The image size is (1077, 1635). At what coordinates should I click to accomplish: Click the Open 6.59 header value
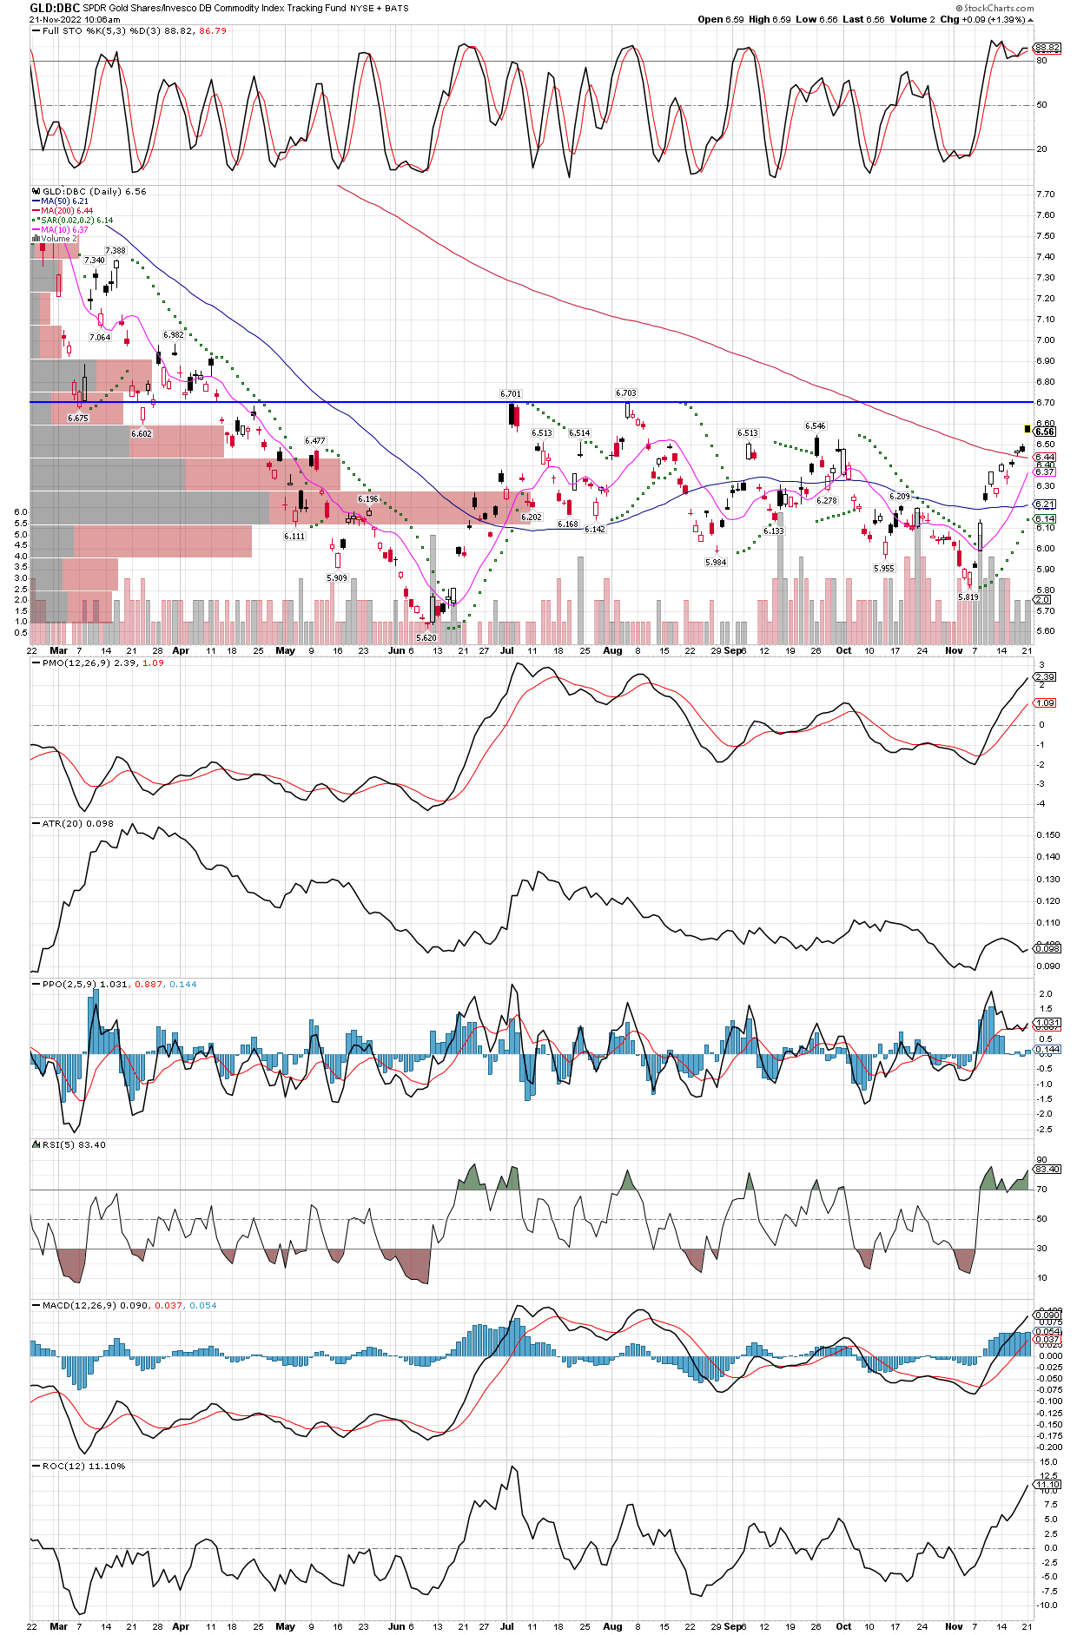click(x=721, y=19)
